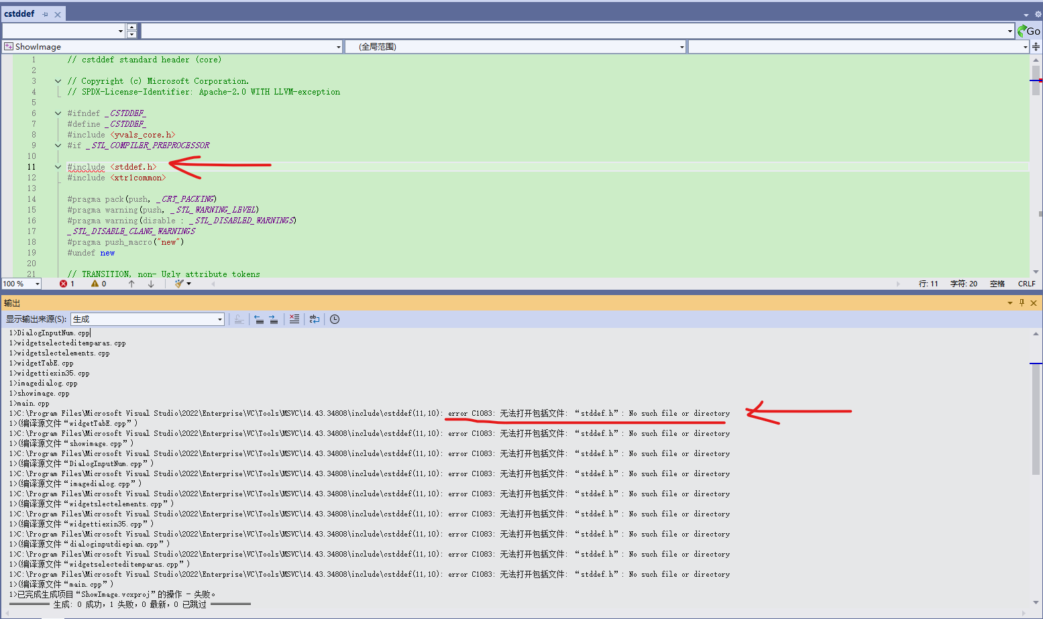The height and width of the screenshot is (619, 1043).
Task: Click the warning count indicator showing 0
Action: 99,284
